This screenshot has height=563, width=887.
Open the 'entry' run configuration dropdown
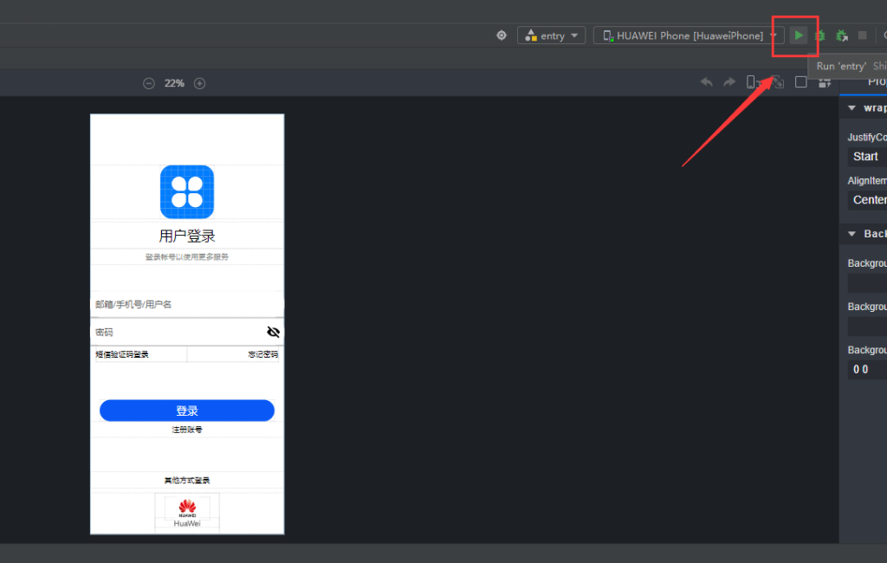[x=551, y=36]
